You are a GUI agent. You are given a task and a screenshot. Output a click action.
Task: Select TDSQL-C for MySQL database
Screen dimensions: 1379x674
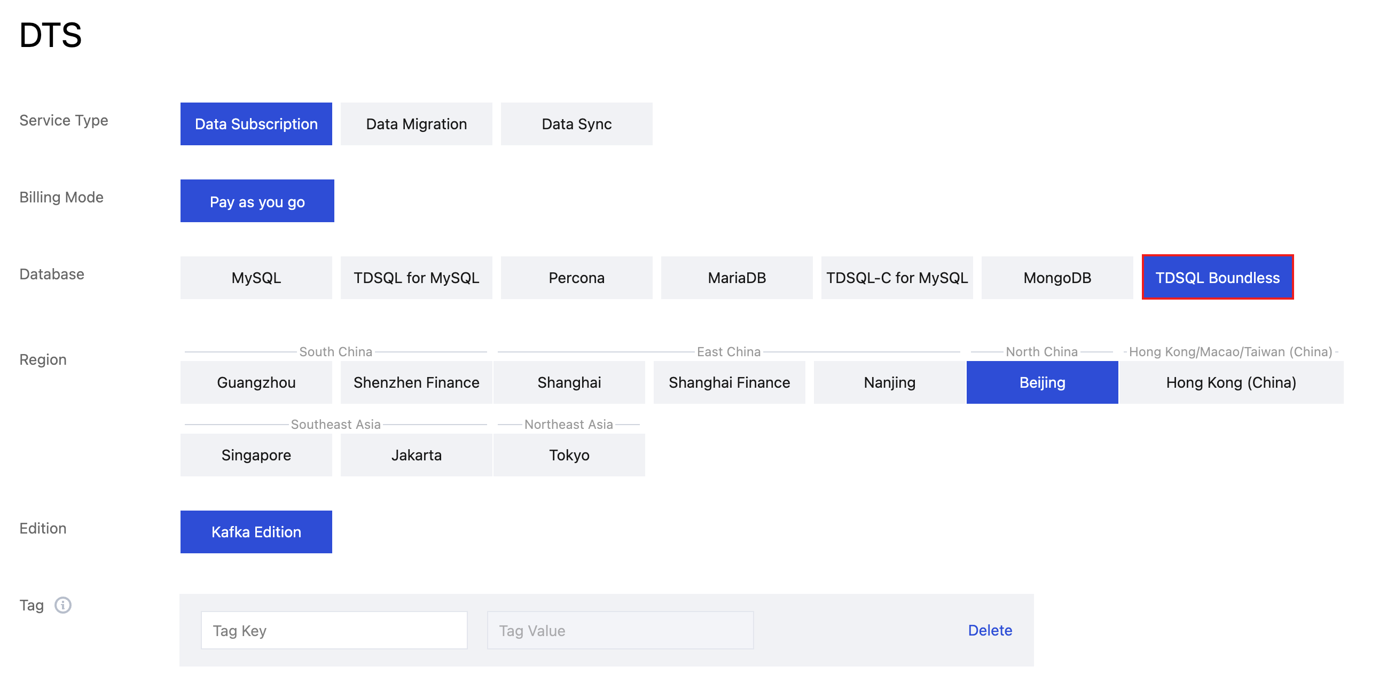click(896, 277)
